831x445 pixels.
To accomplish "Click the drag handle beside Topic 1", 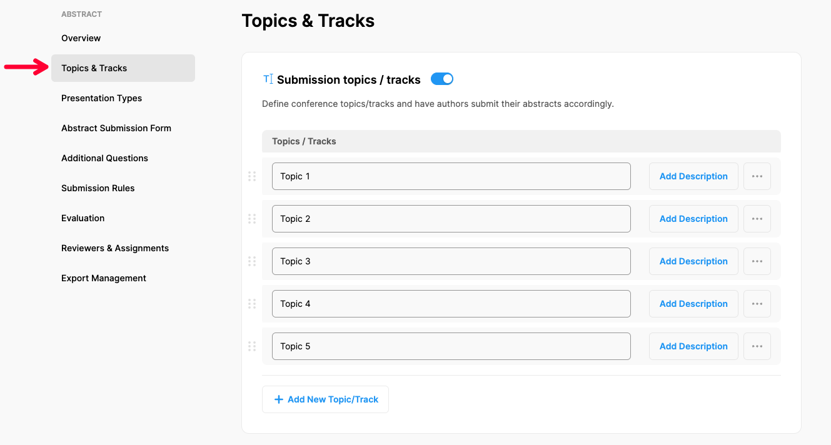I will 252,176.
